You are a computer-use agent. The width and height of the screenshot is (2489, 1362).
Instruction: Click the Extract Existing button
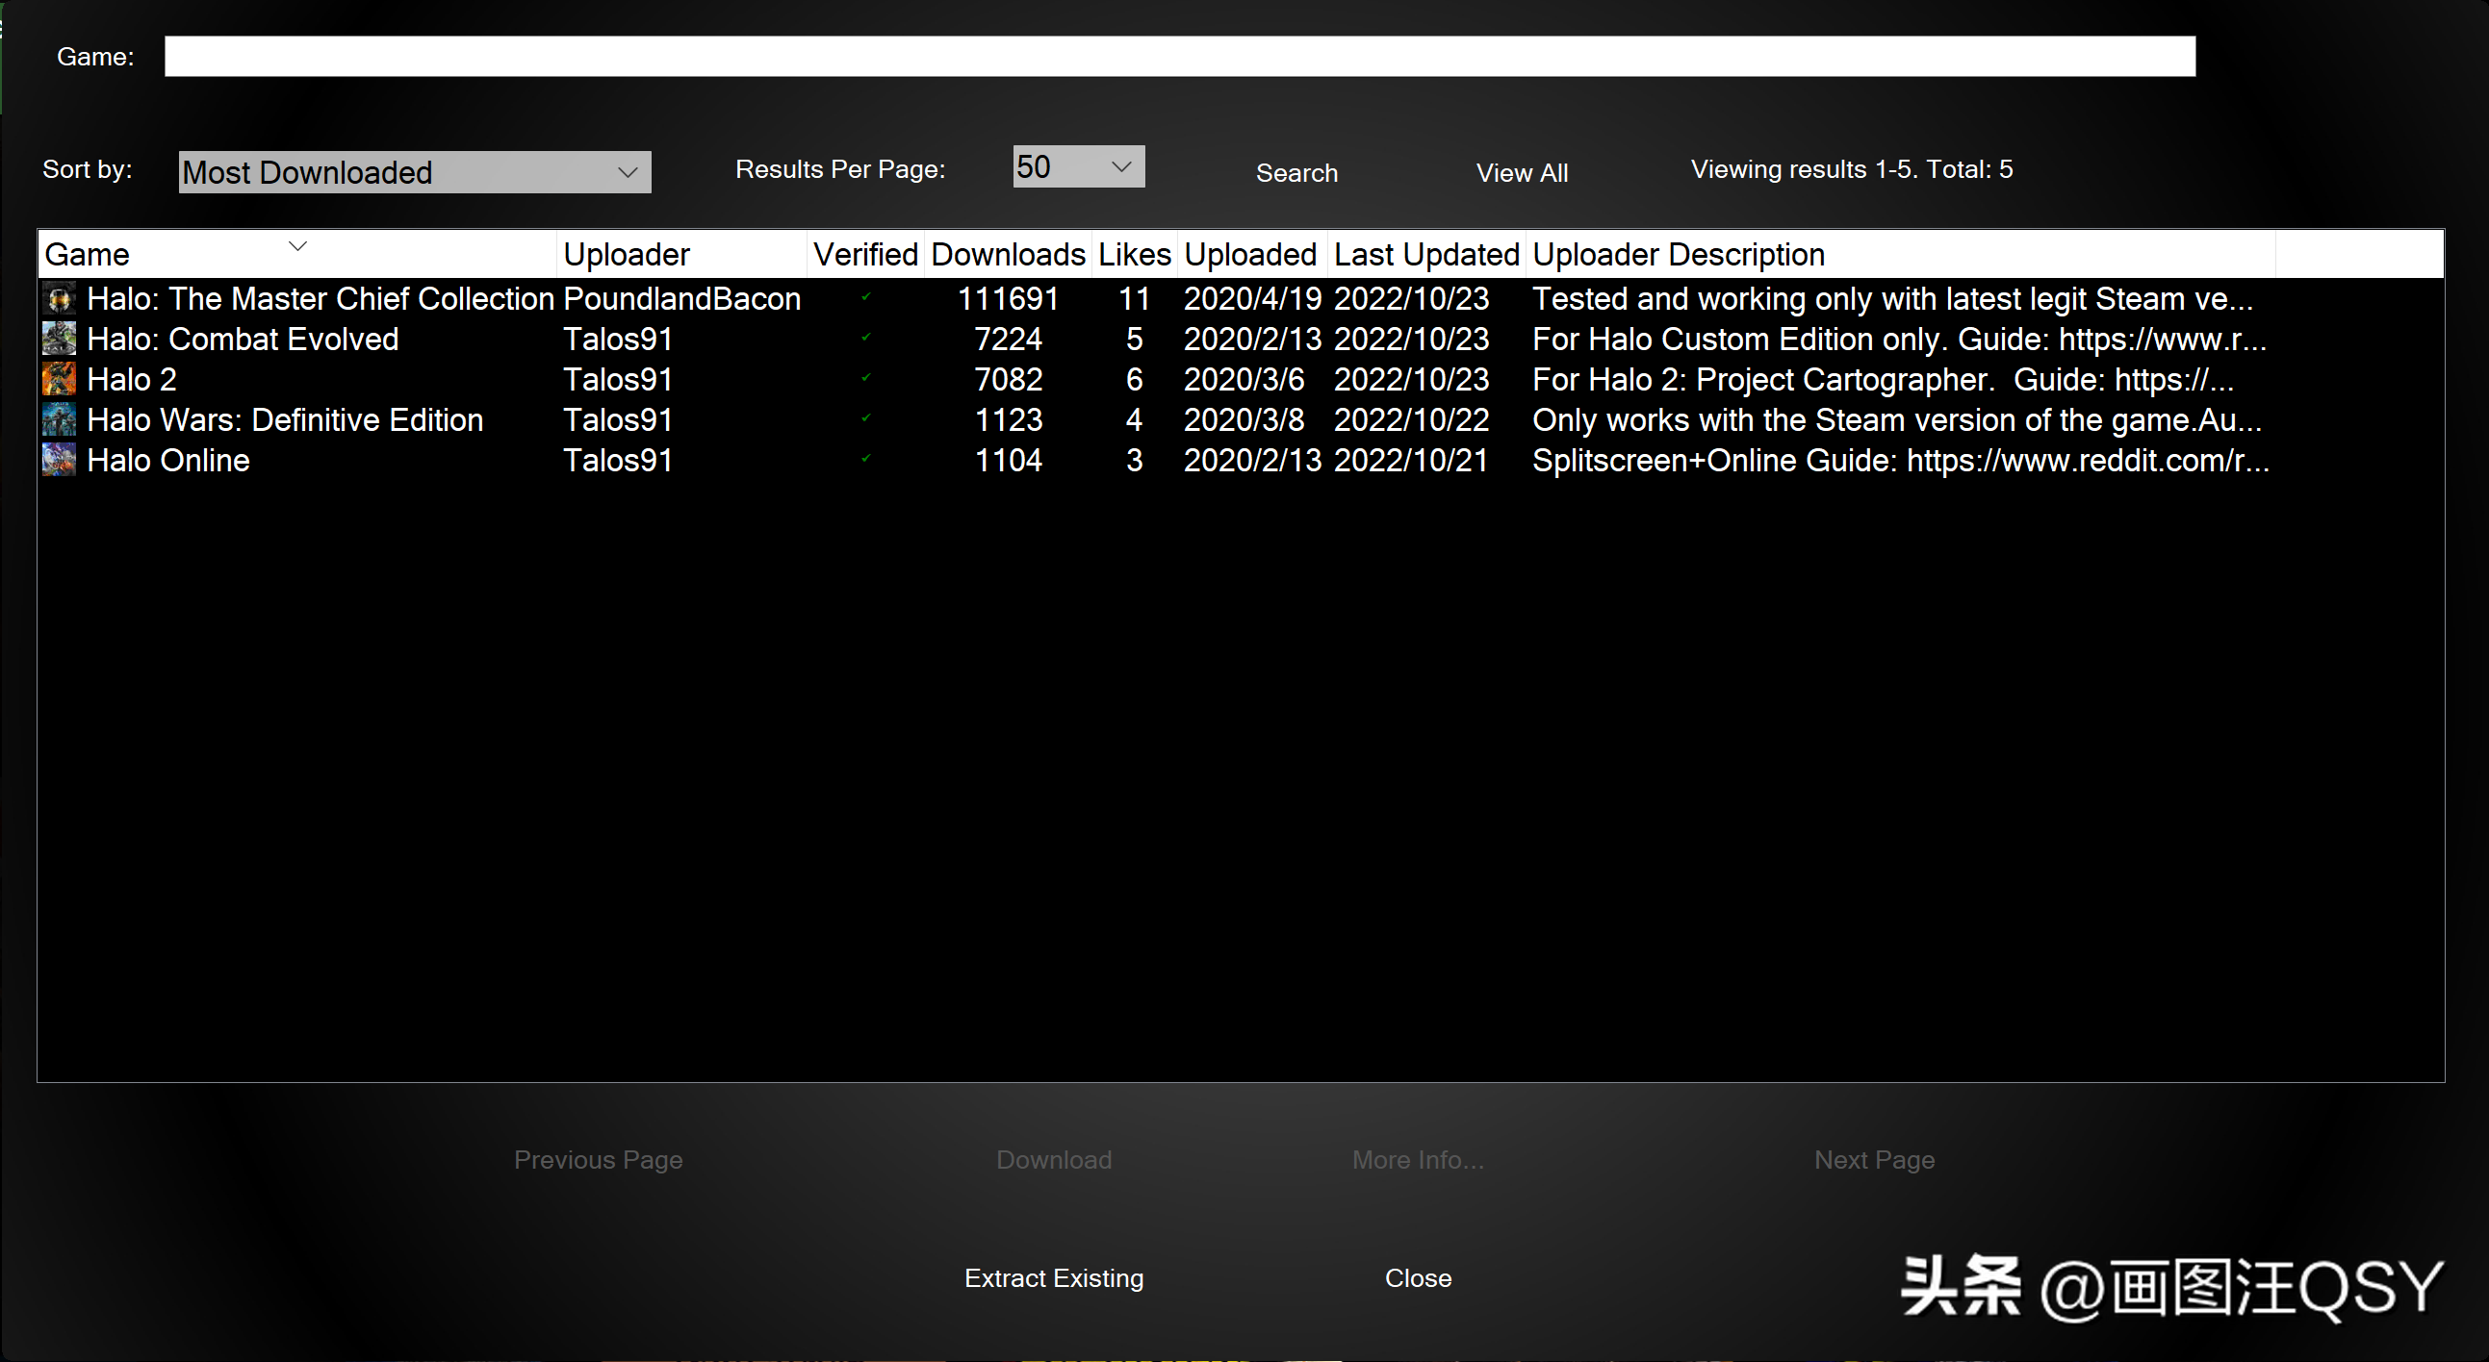click(1053, 1278)
